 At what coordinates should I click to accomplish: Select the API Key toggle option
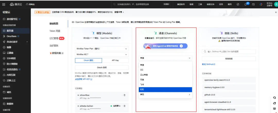point(115,60)
